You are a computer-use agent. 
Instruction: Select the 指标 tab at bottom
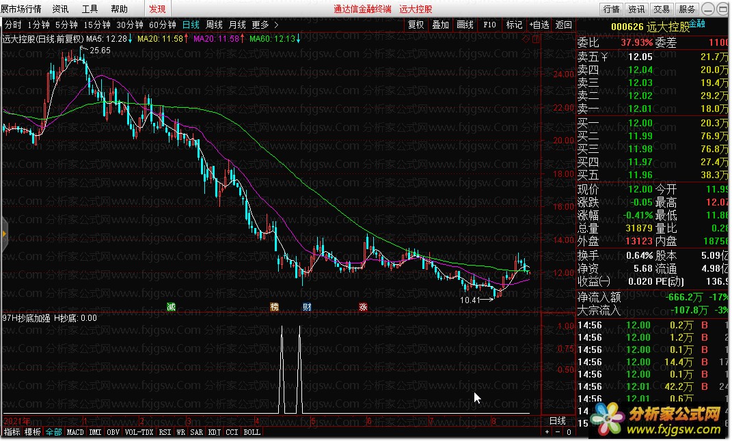(12, 432)
